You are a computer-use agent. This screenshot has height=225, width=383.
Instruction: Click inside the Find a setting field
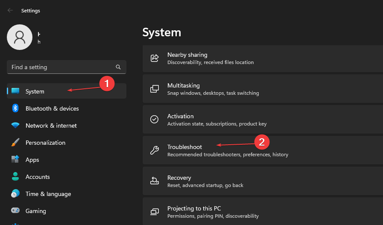point(60,67)
